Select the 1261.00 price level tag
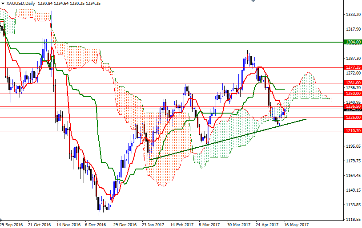This screenshot has height=228, width=362. pos(352,83)
